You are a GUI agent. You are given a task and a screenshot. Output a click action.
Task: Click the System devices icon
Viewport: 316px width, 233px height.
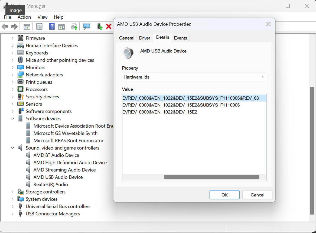[20, 199]
